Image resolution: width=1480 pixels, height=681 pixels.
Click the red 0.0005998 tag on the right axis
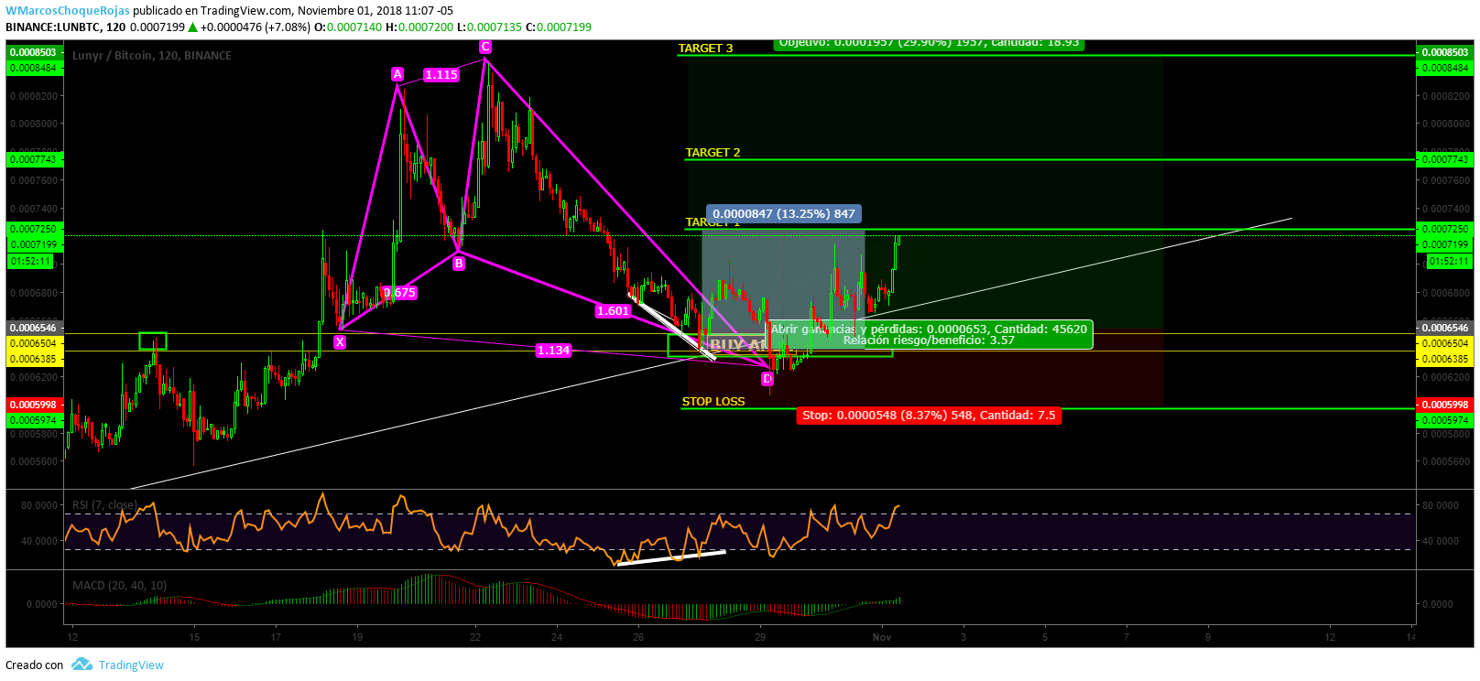[x=1445, y=405]
